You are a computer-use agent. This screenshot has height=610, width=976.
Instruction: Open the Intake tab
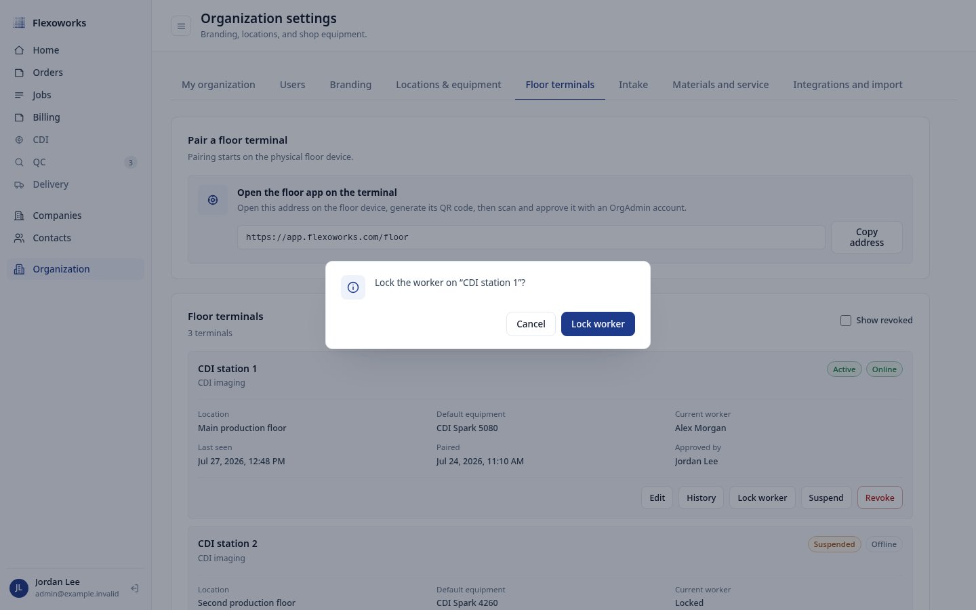click(633, 85)
